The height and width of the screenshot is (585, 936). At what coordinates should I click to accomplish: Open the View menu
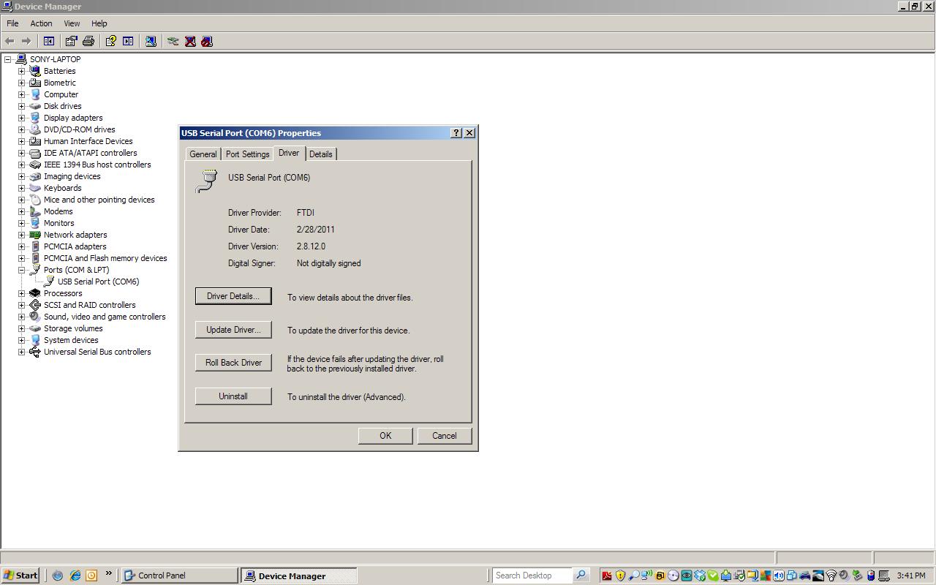(72, 23)
